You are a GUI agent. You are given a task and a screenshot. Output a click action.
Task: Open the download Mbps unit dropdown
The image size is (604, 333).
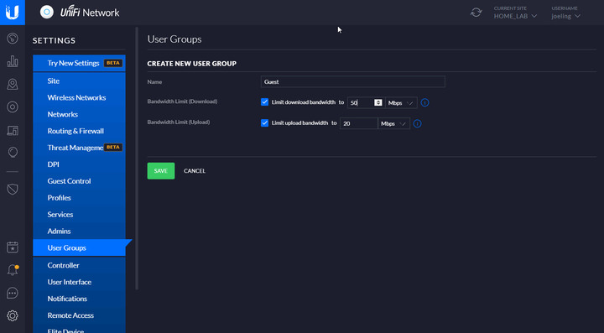pyautogui.click(x=401, y=103)
